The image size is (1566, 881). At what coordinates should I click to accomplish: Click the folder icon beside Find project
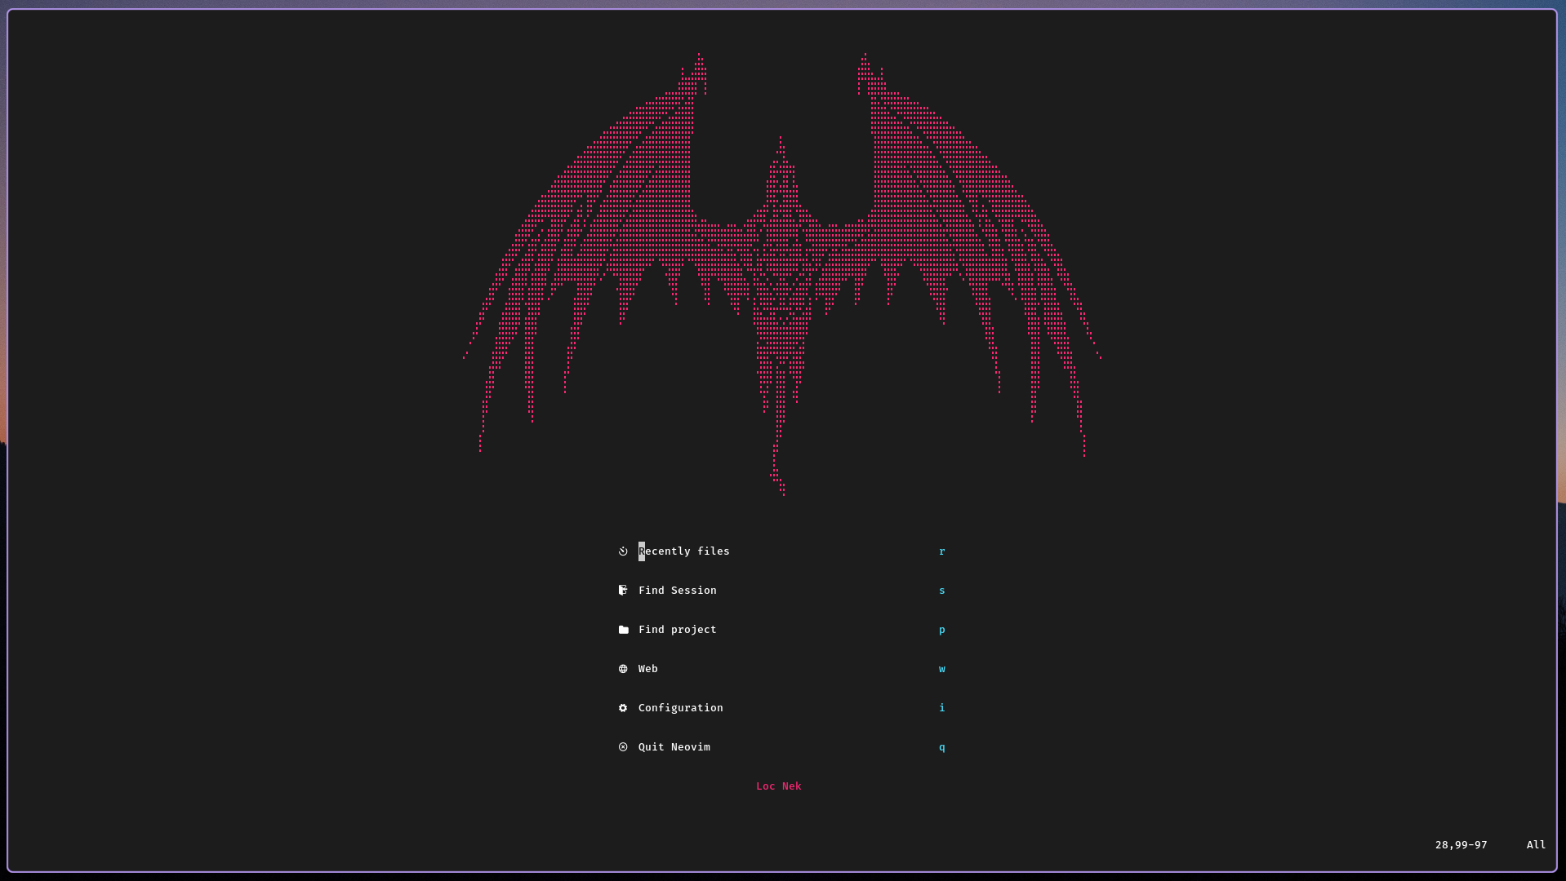pos(624,630)
